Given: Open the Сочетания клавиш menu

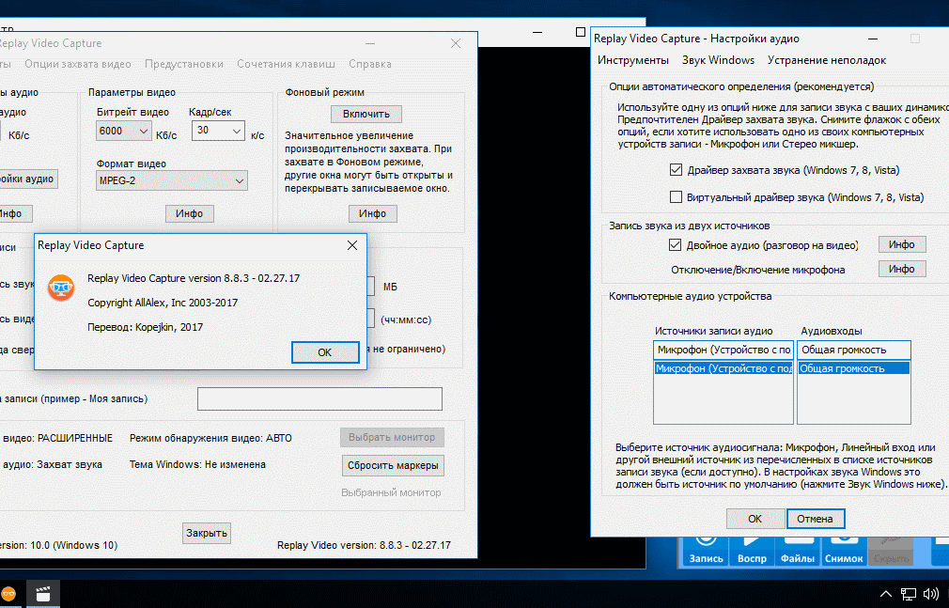Looking at the screenshot, I should pos(286,64).
